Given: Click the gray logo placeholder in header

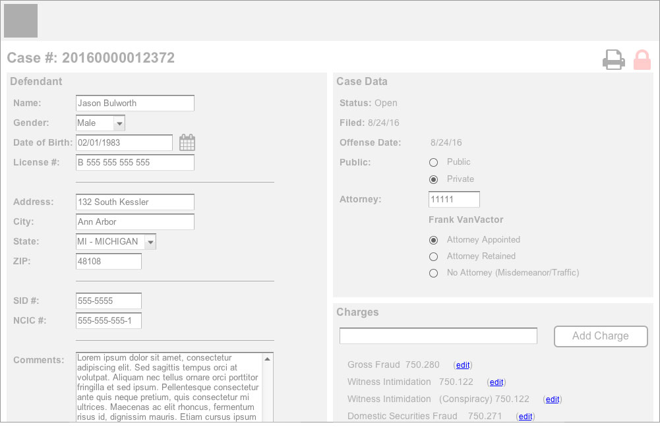Looking at the screenshot, I should [x=20, y=20].
